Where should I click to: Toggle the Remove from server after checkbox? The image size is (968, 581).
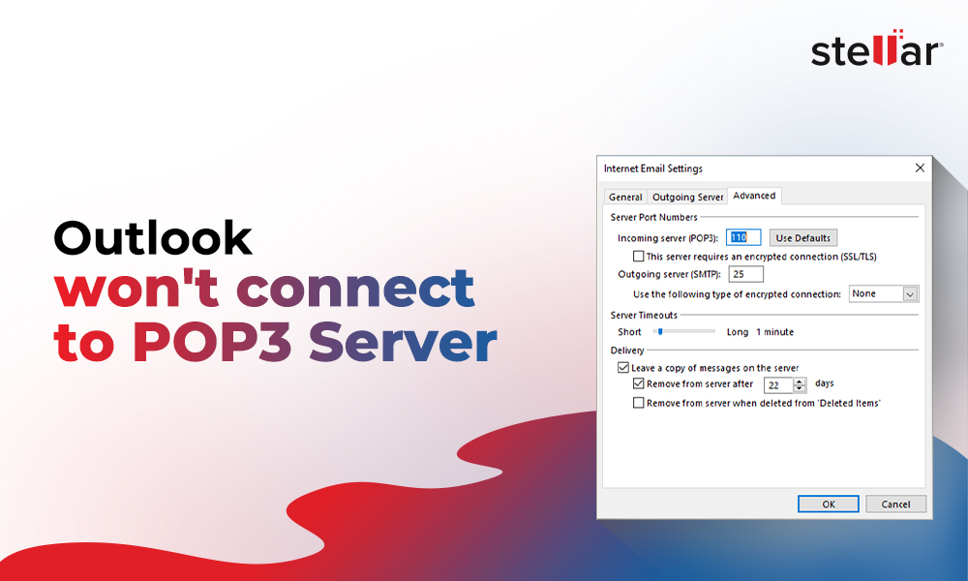point(638,384)
